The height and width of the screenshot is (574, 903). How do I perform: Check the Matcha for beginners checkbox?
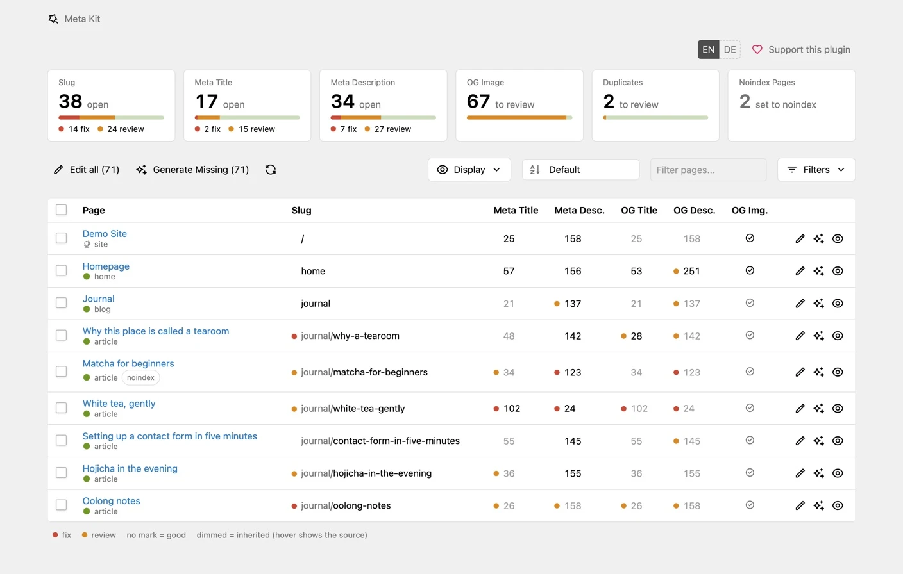(x=61, y=372)
